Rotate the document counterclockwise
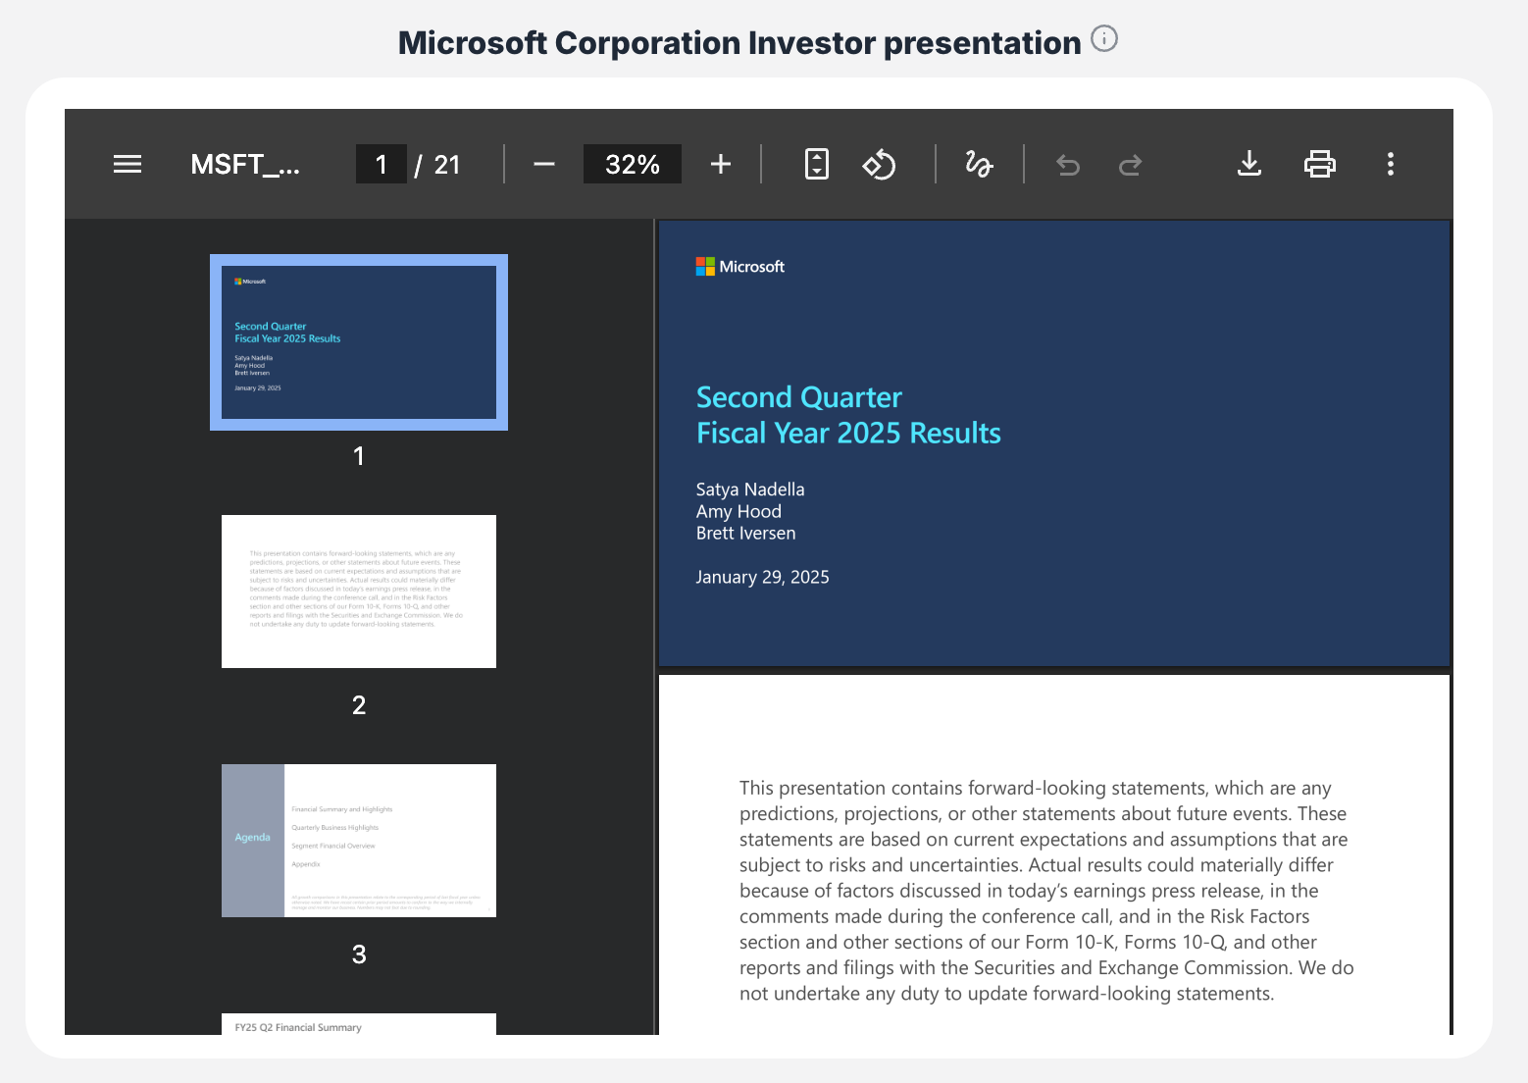This screenshot has height=1083, width=1528. pyautogui.click(x=879, y=164)
